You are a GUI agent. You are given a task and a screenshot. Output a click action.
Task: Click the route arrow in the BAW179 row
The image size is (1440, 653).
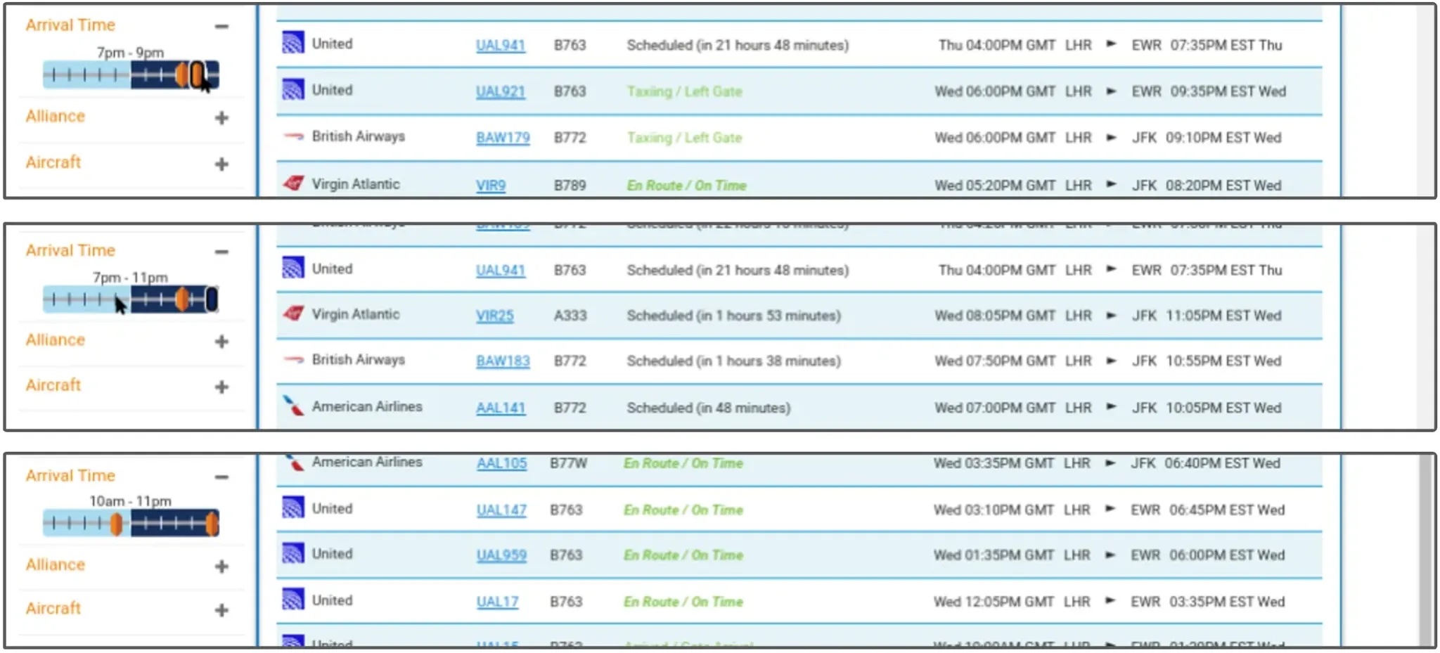[x=1111, y=137]
